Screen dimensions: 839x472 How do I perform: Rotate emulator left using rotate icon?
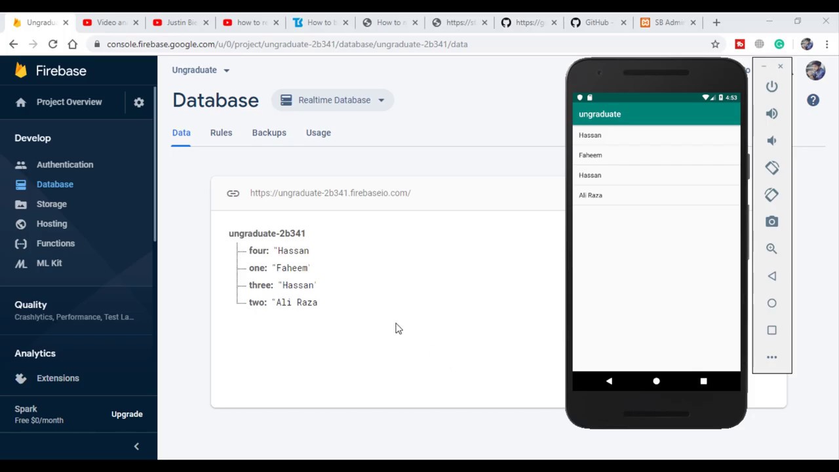pos(771,168)
